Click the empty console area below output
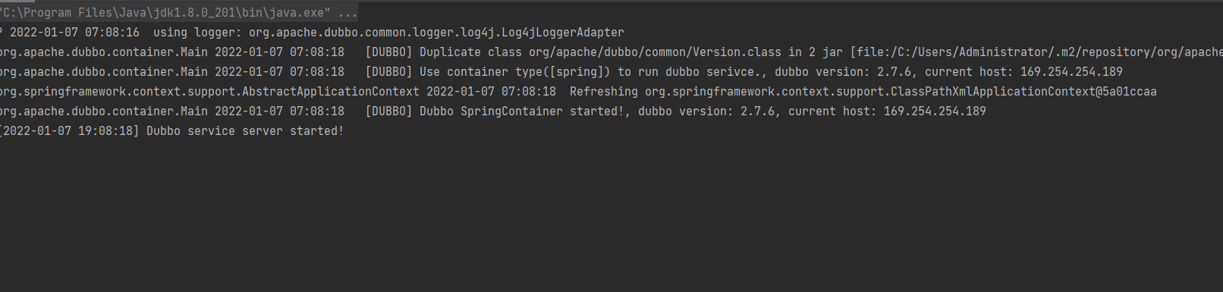Viewport: 1223px width, 292px height. pos(611,216)
